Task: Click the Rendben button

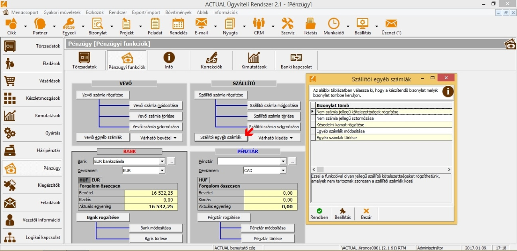Action: point(319,214)
